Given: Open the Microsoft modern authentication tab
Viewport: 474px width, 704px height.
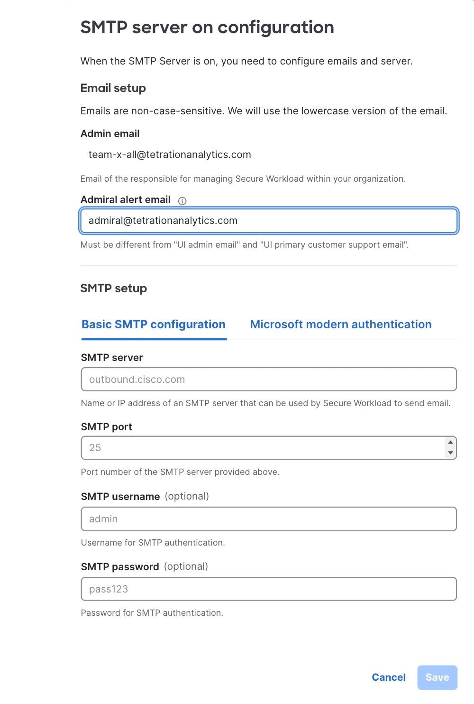Looking at the screenshot, I should tap(340, 324).
